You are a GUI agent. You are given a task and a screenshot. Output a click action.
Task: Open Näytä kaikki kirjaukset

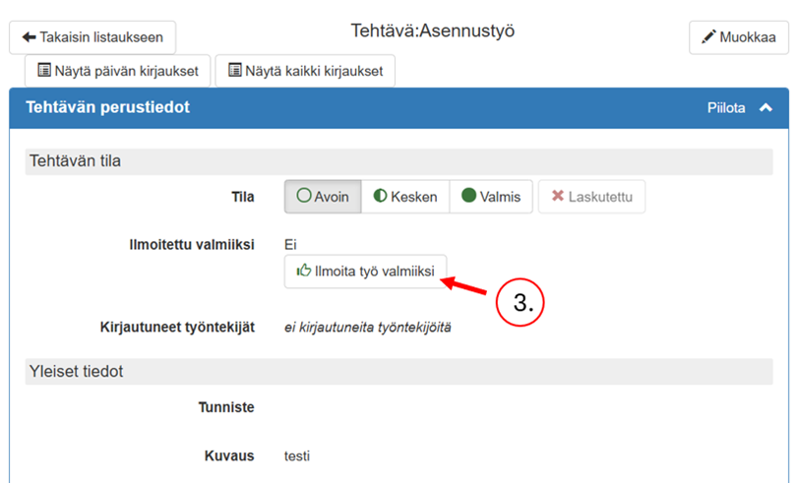[x=305, y=71]
